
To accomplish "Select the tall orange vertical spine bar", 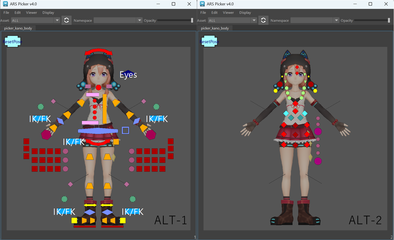I will click(x=105, y=109).
